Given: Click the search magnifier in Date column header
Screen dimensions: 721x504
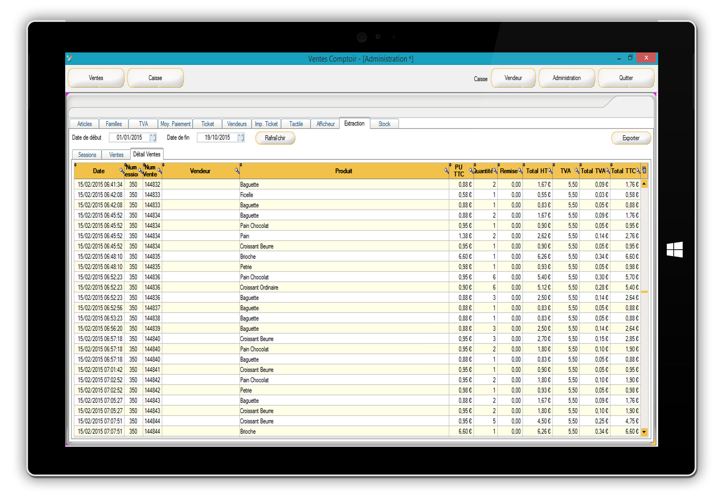Looking at the screenshot, I should point(121,171).
